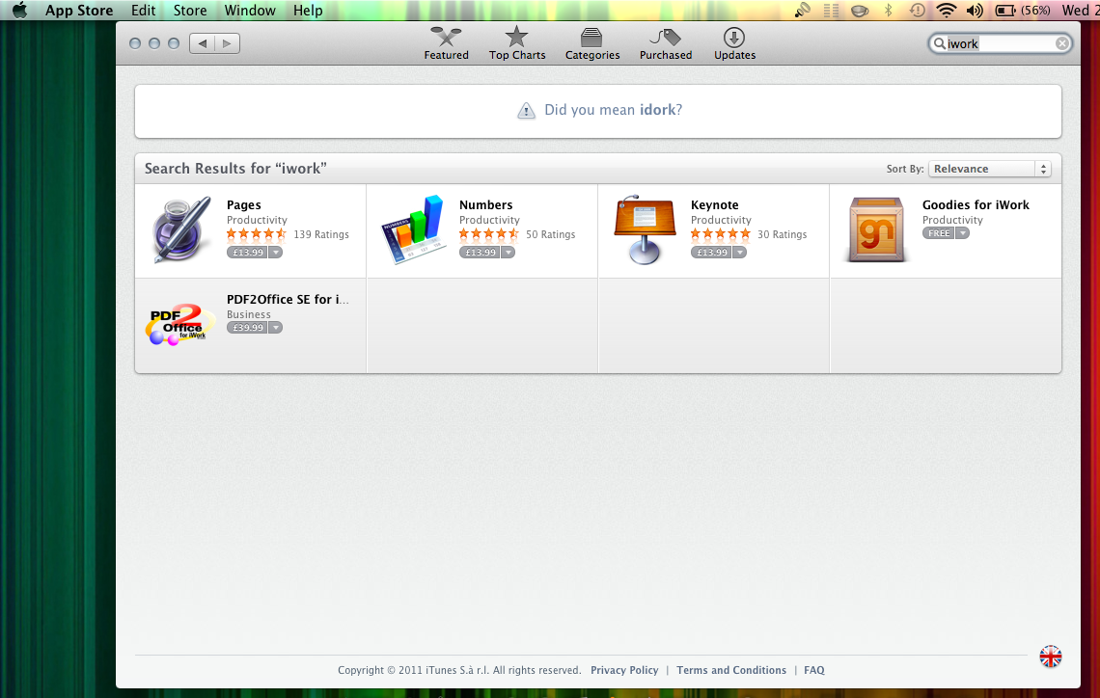Click the battery status icon

coord(1005,10)
